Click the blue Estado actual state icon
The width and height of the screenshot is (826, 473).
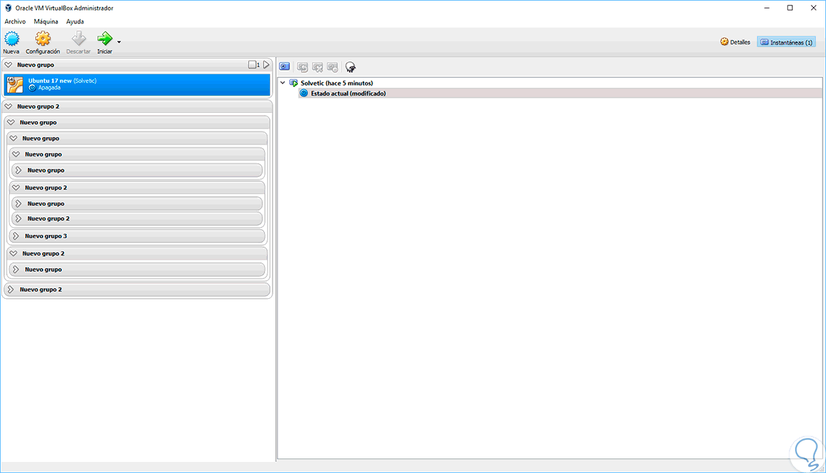[x=304, y=93]
